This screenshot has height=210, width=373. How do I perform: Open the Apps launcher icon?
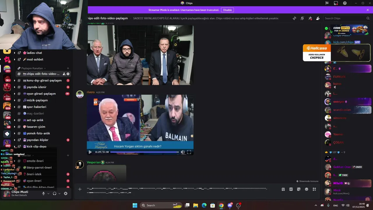click(314, 189)
